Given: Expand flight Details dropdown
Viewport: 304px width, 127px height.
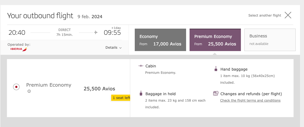Looking at the screenshot, I should click(x=114, y=48).
